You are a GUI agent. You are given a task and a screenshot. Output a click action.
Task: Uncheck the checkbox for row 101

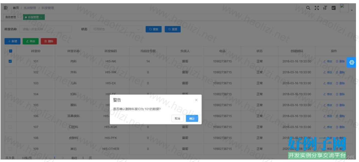point(10,61)
